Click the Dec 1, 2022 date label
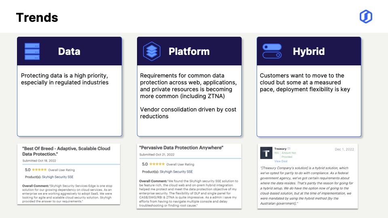This screenshot has height=218, width=388. [344, 149]
